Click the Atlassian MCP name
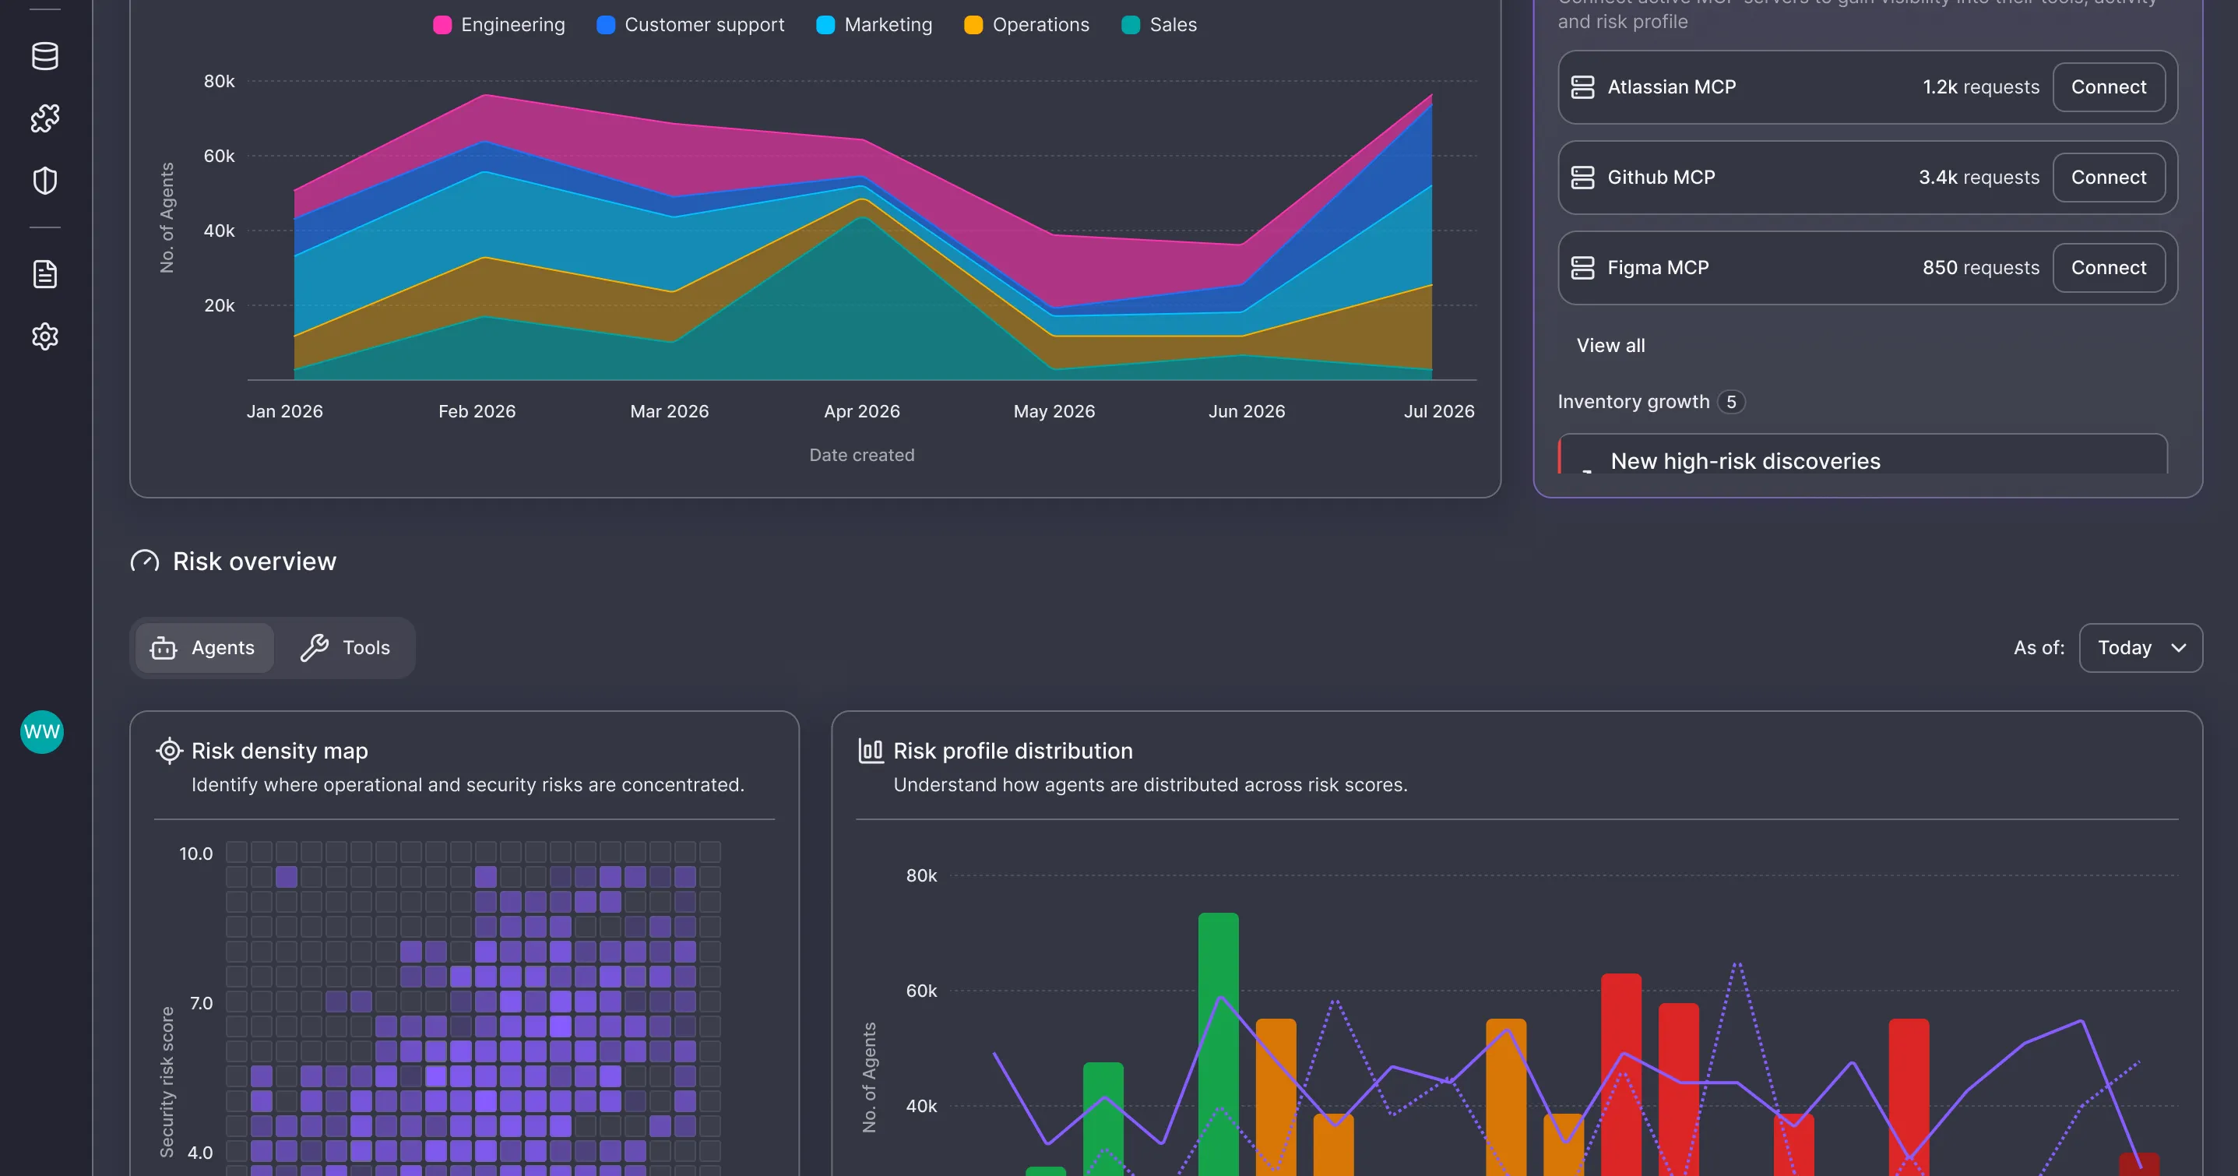 click(1672, 87)
